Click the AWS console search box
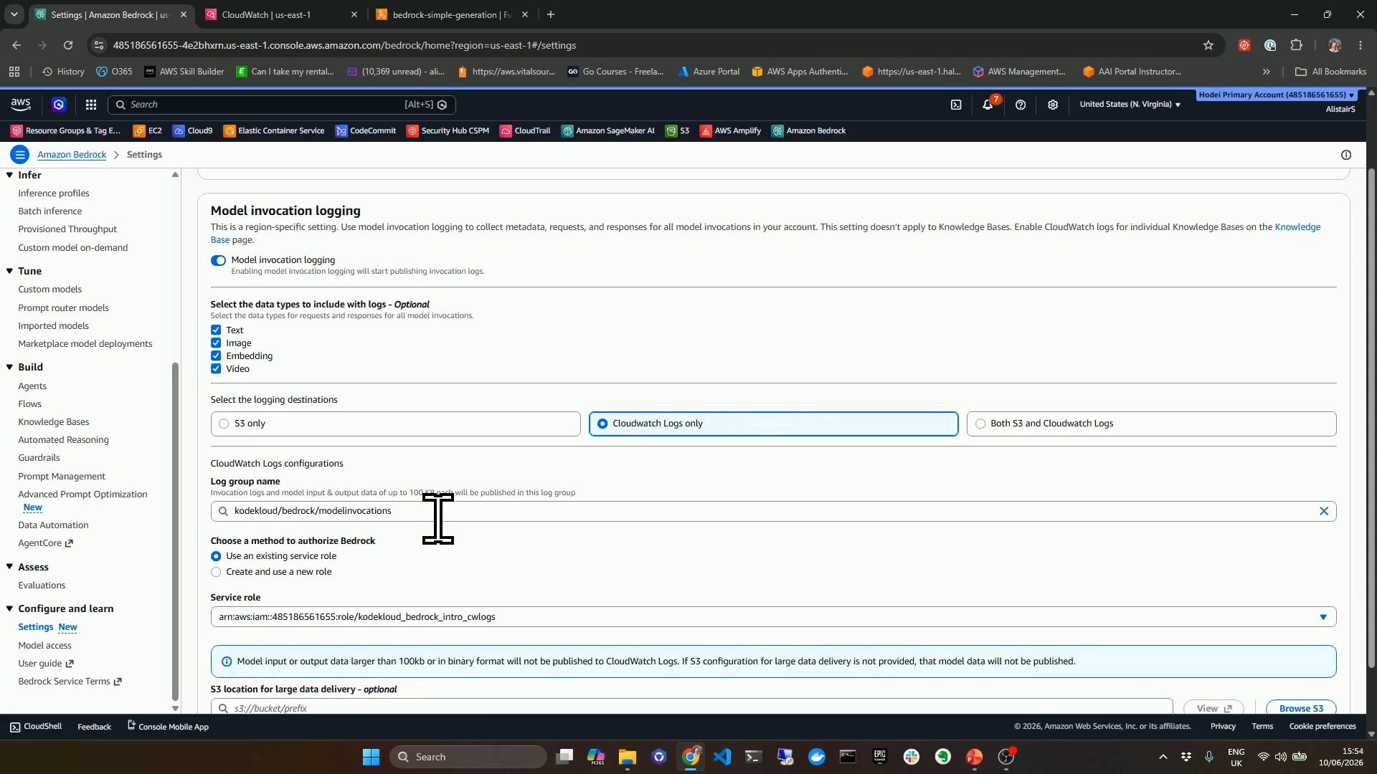This screenshot has height=774, width=1377. [281, 105]
